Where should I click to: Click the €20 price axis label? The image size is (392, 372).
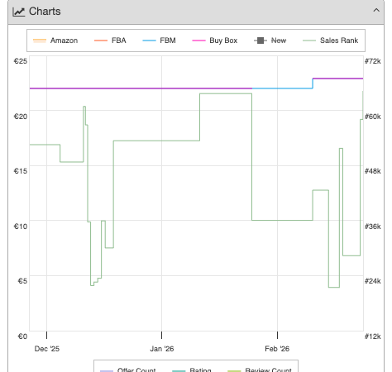[x=21, y=117]
